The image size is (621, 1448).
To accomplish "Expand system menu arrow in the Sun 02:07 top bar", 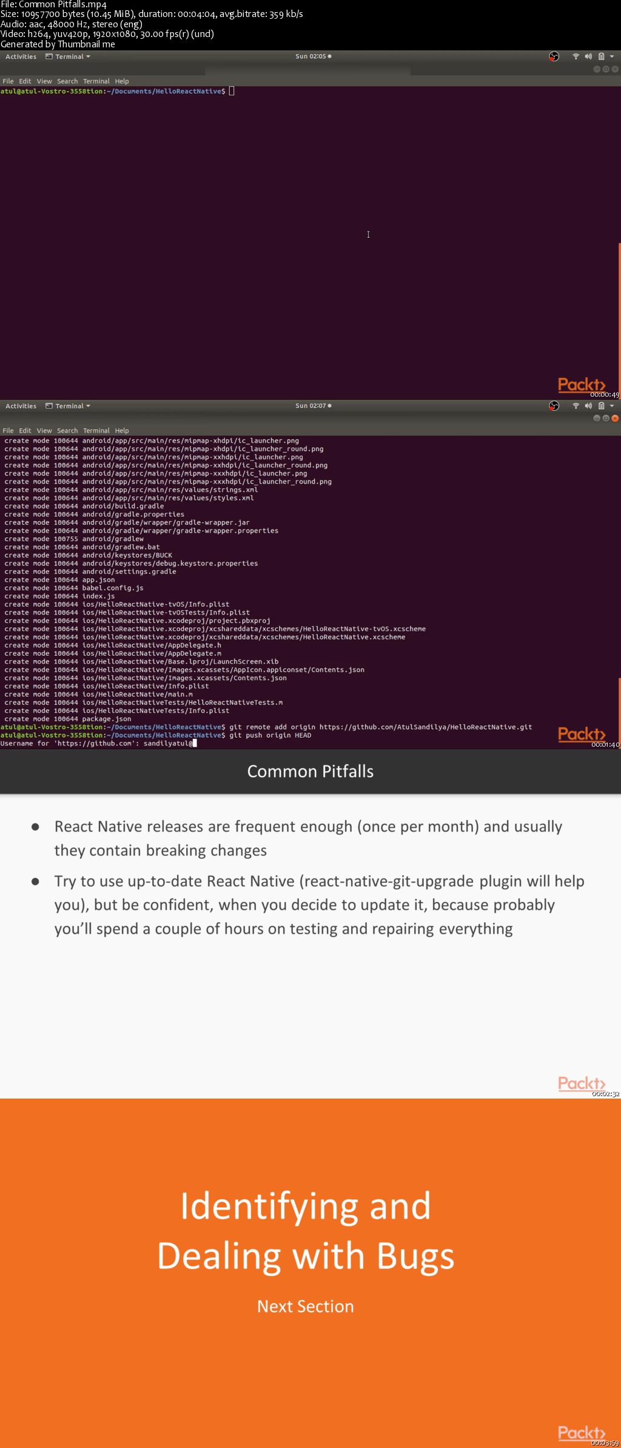I will click(612, 406).
